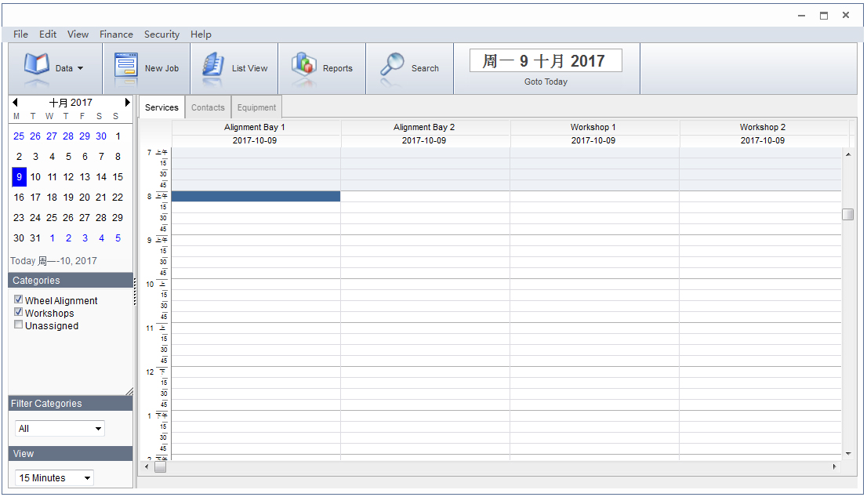Uncheck the Workshops category
This screenshot has width=867, height=497.
[19, 313]
